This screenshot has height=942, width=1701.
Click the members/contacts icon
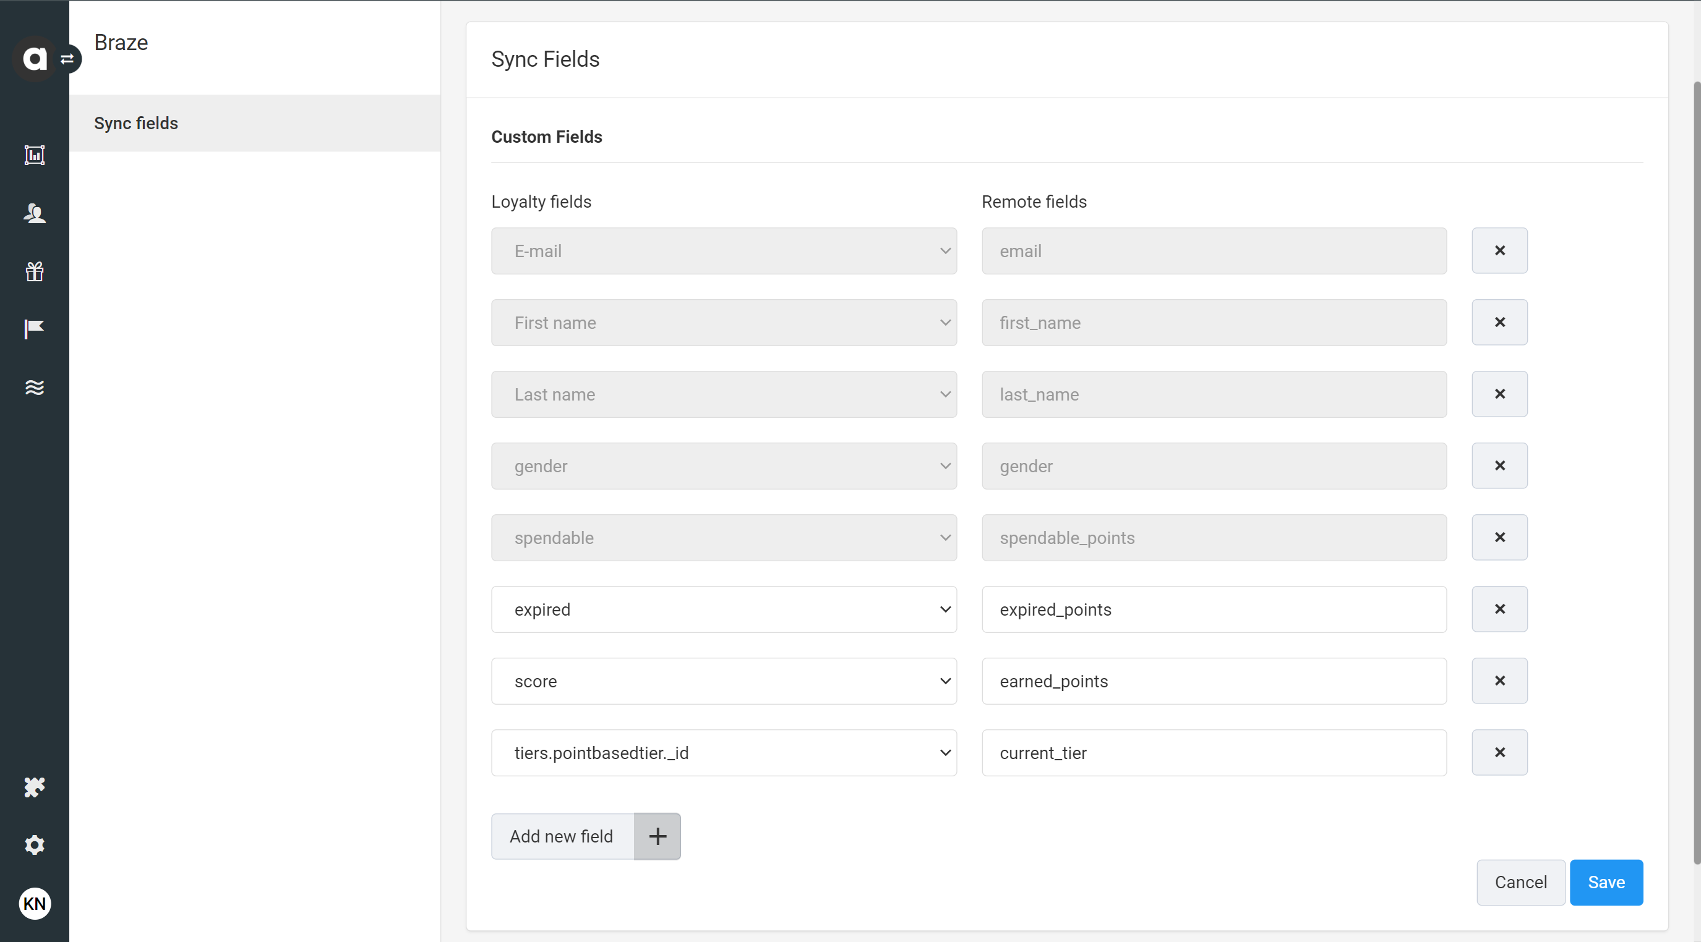pos(35,213)
